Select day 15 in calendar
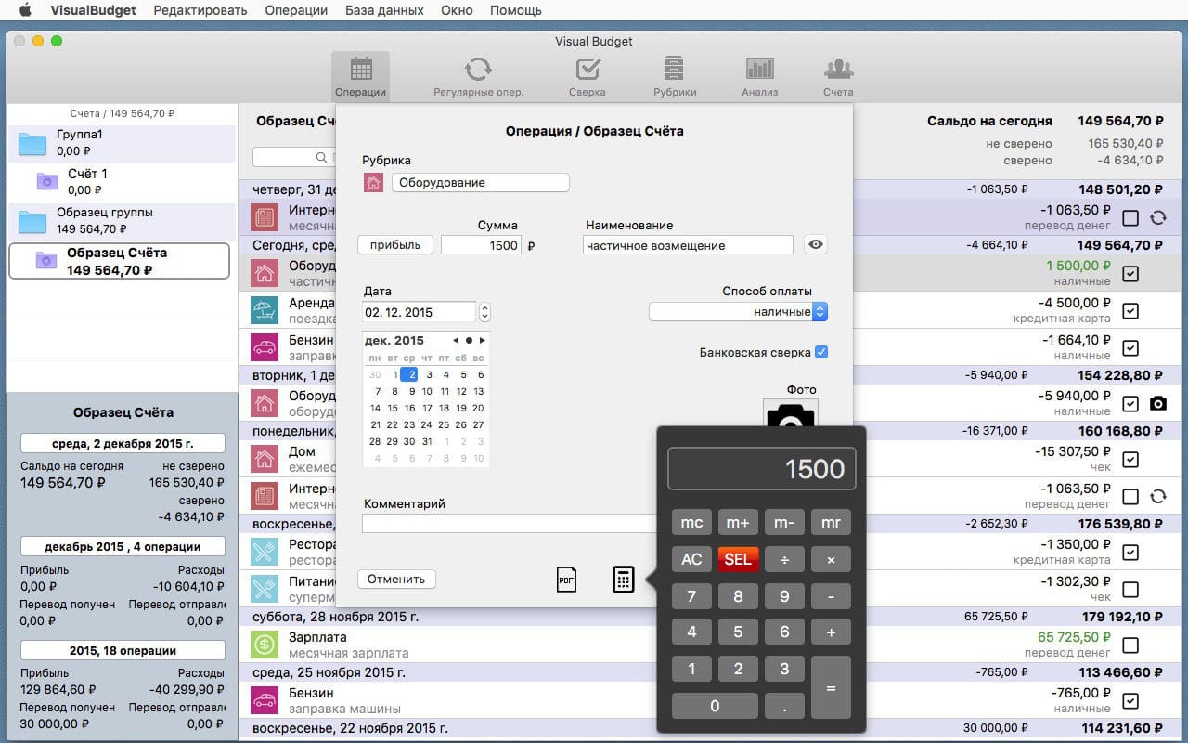The image size is (1188, 743). [393, 408]
